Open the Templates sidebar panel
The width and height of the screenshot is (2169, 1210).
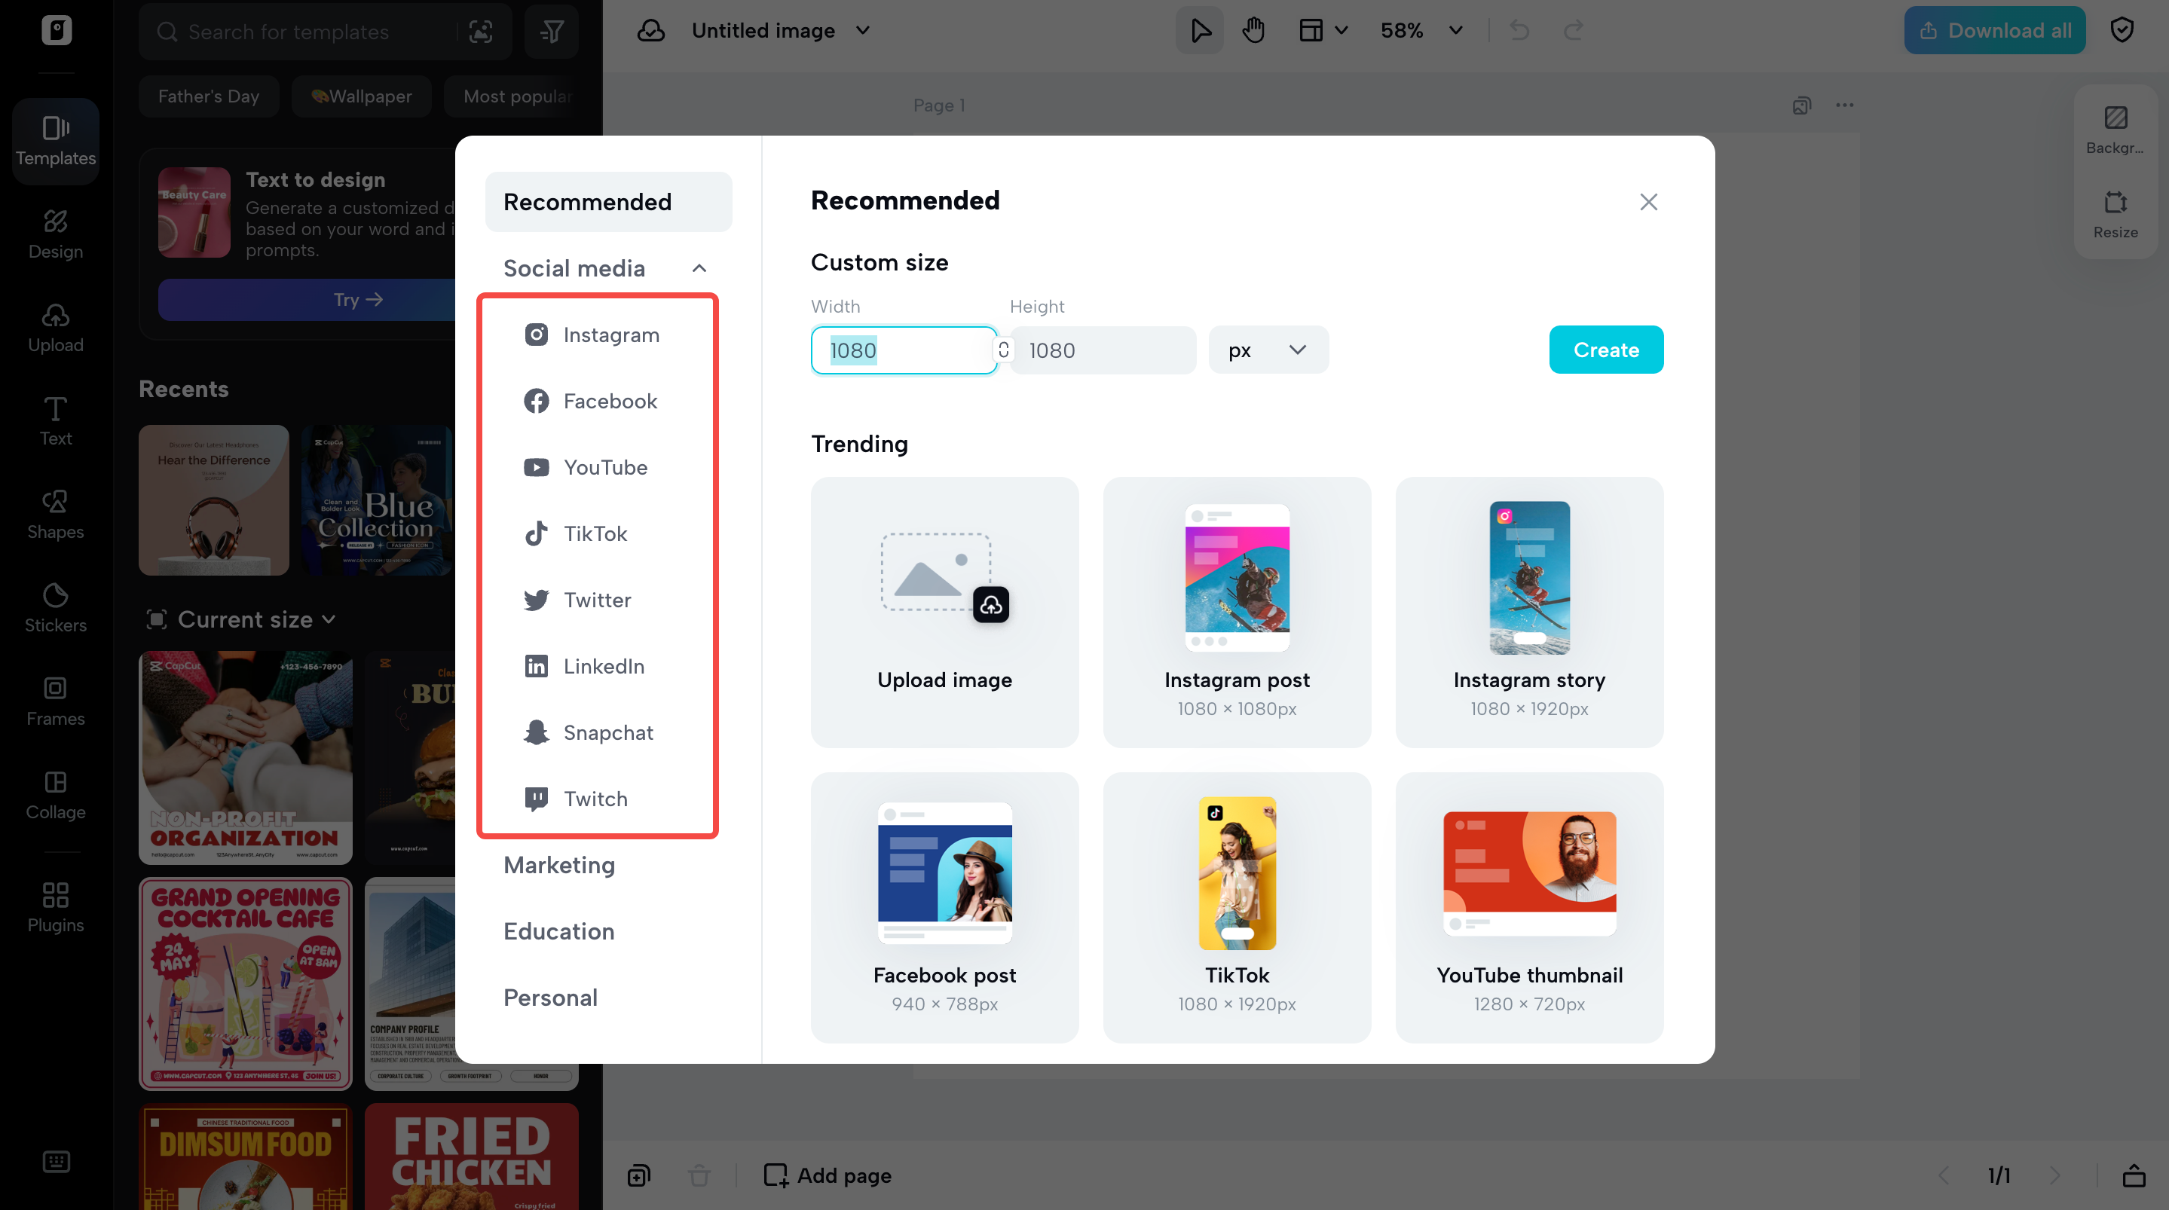coord(56,141)
